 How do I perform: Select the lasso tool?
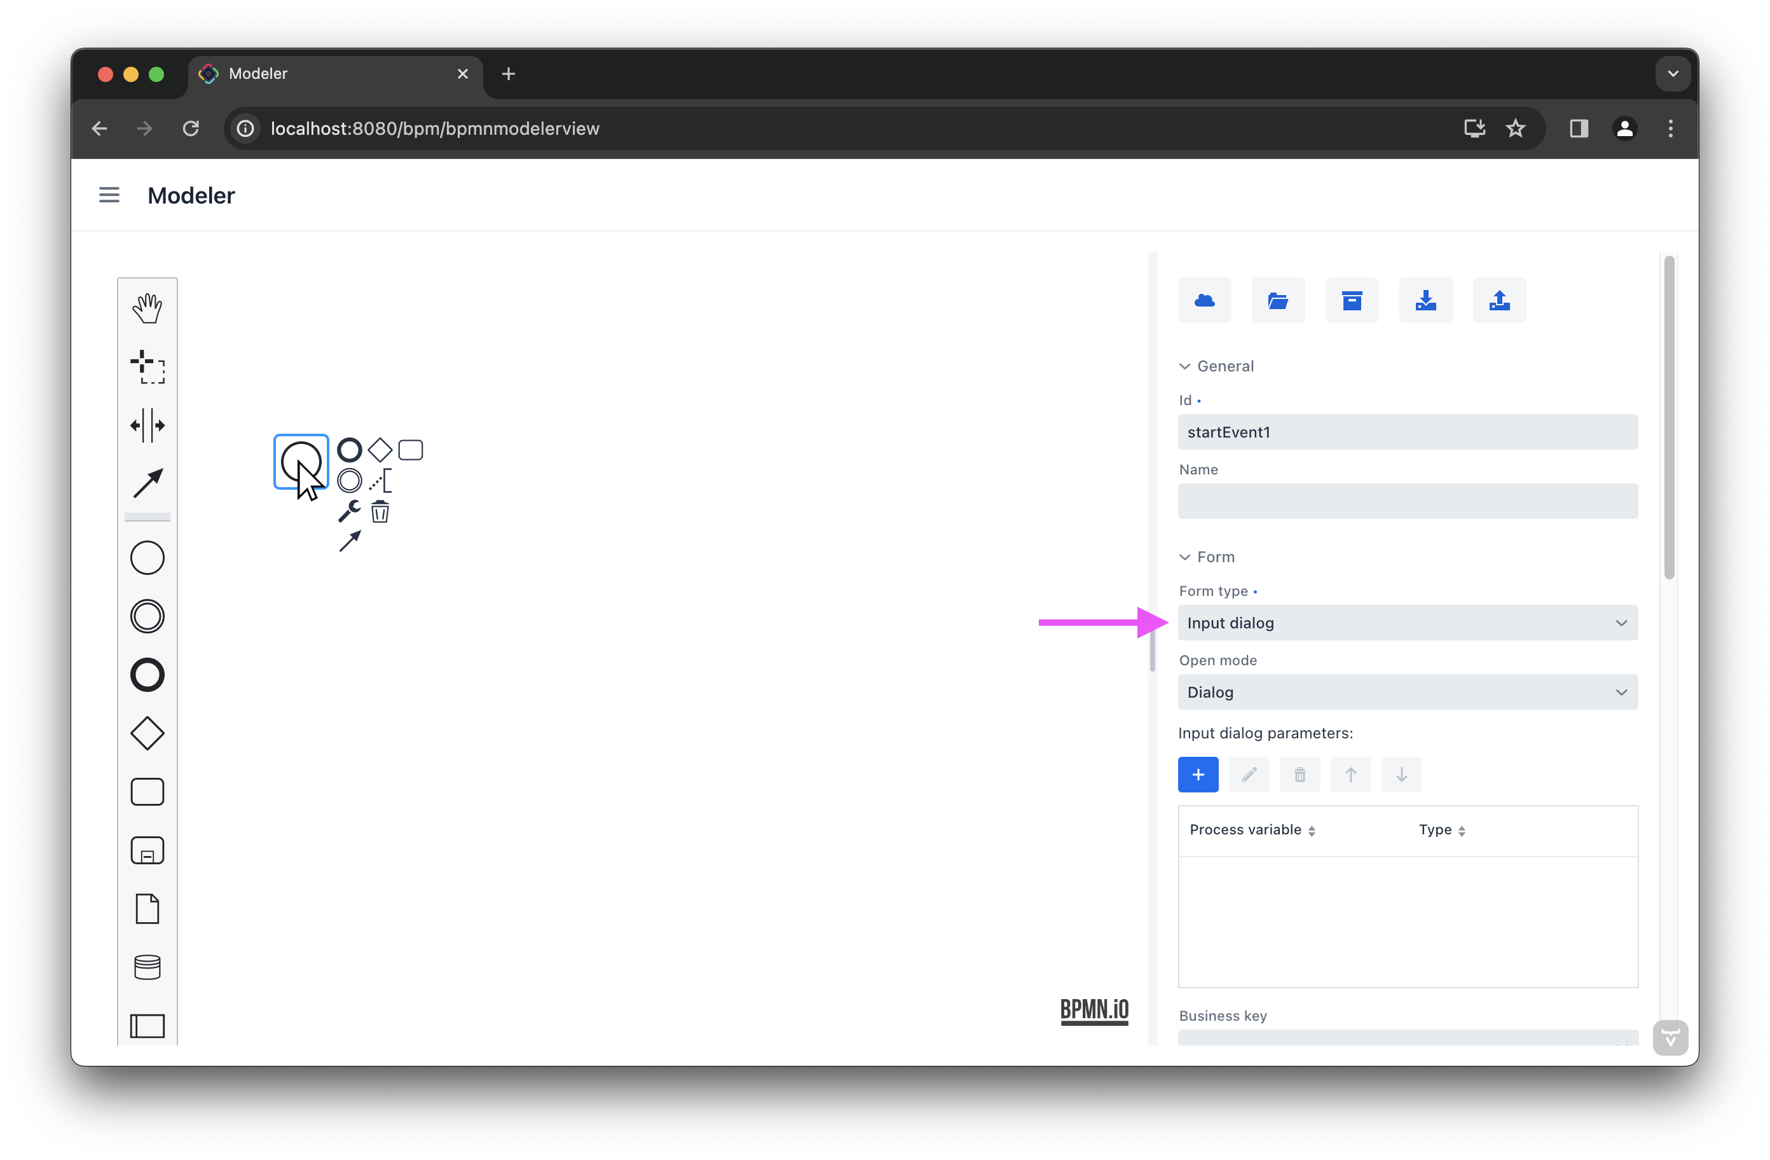pyautogui.click(x=147, y=367)
